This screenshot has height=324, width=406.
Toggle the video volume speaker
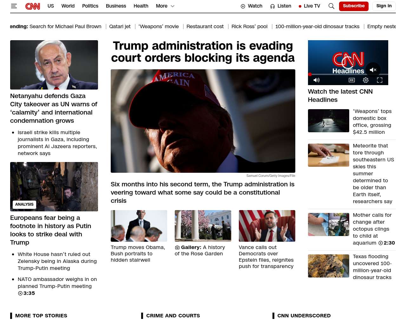(x=317, y=80)
